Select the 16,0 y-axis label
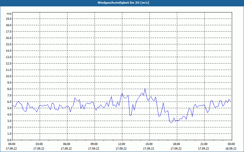Viewport: 244px width, 152px height. [9, 38]
